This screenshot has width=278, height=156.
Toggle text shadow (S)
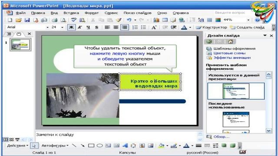[x=96, y=27]
